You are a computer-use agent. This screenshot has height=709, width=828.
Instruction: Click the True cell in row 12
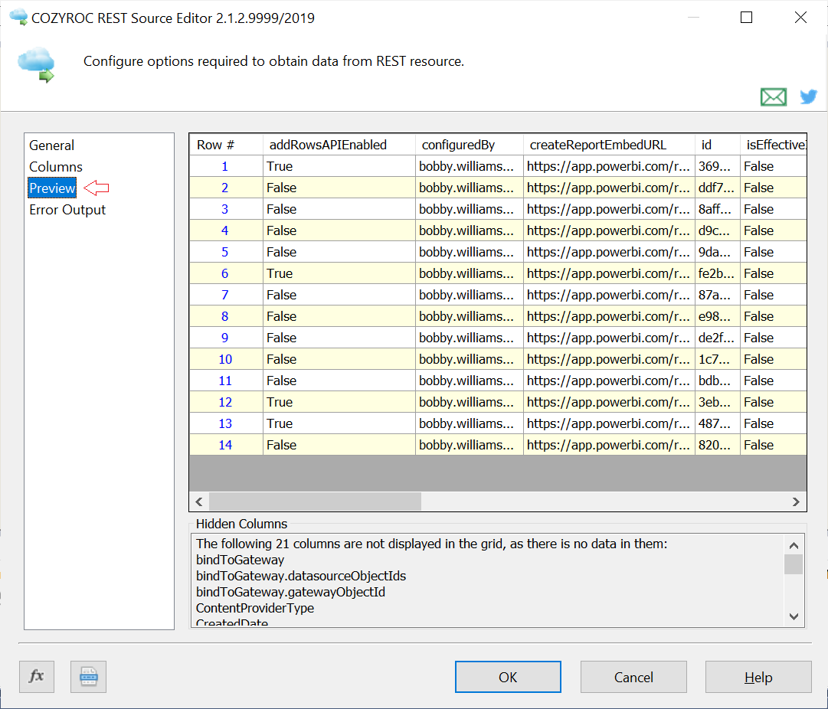339,402
